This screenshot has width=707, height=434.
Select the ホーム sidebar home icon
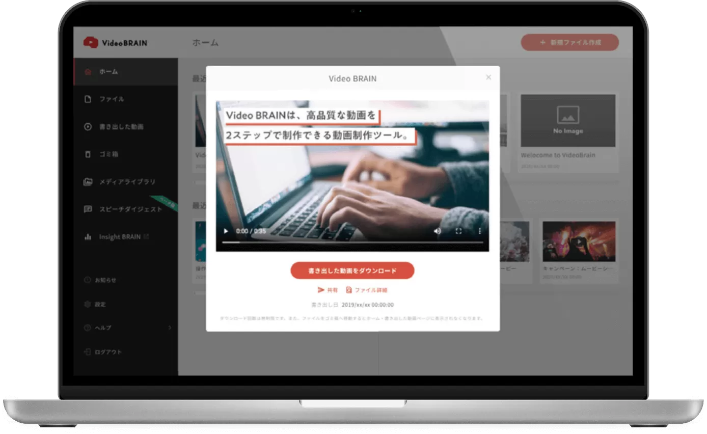point(88,72)
